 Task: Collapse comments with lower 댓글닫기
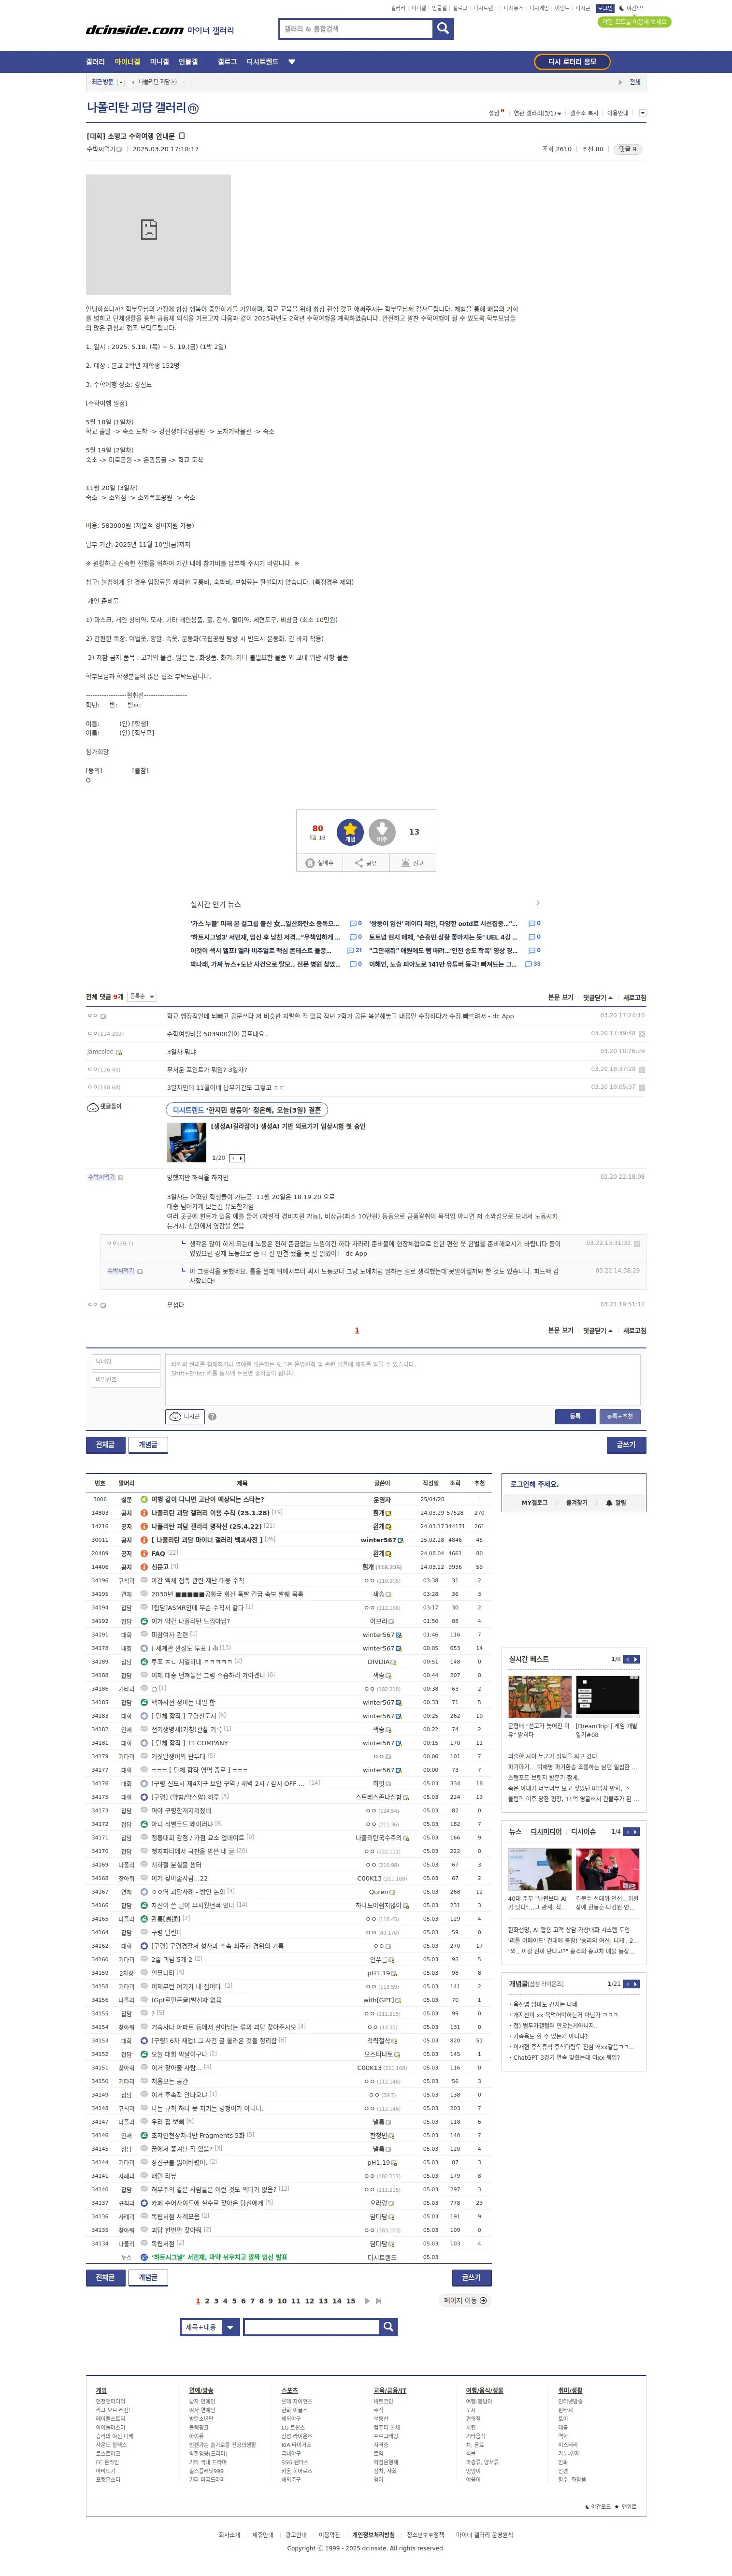pos(597,1330)
